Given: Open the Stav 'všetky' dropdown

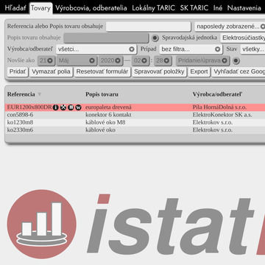Looking at the screenshot, I should pyautogui.click(x=252, y=49).
